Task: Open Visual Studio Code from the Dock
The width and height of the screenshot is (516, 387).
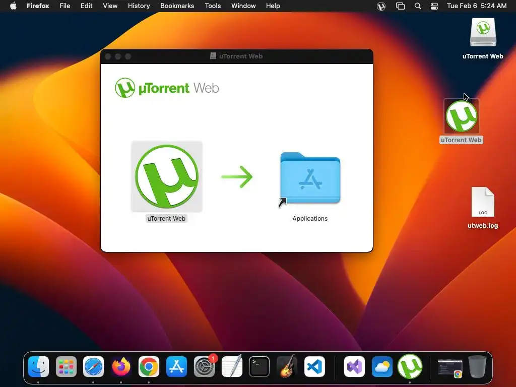Action: tap(314, 367)
